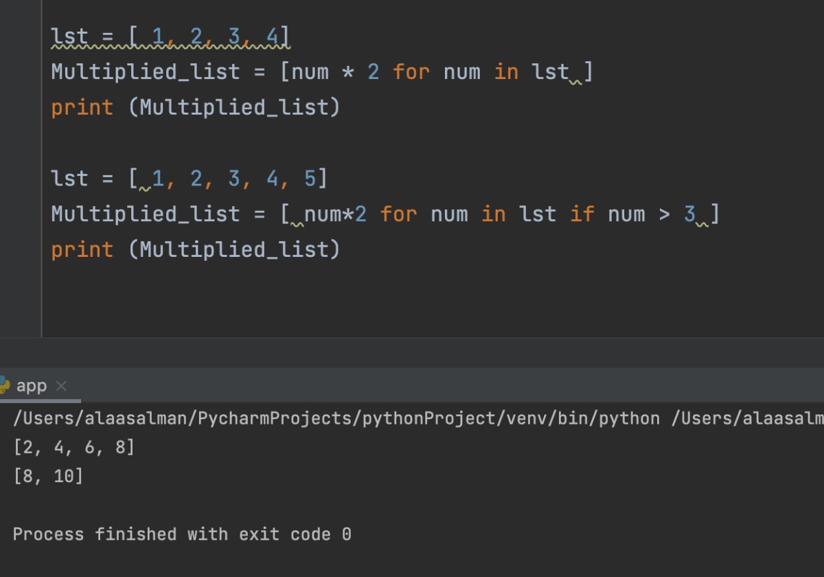Click the 'if' keyword in the second comprehension

(582, 214)
